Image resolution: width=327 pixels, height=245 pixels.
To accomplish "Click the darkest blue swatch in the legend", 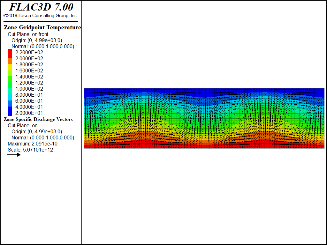I will (10, 111).
